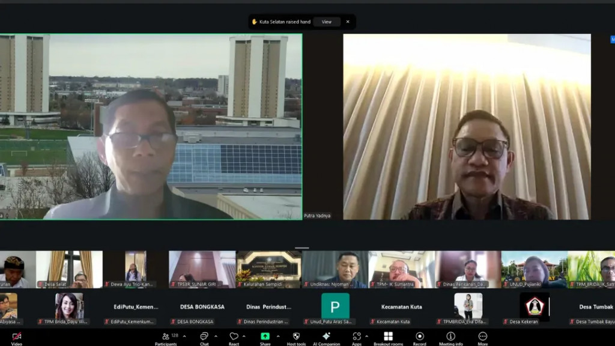The image size is (615, 346).
Task: Open the Apps menu
Action: pyautogui.click(x=357, y=336)
